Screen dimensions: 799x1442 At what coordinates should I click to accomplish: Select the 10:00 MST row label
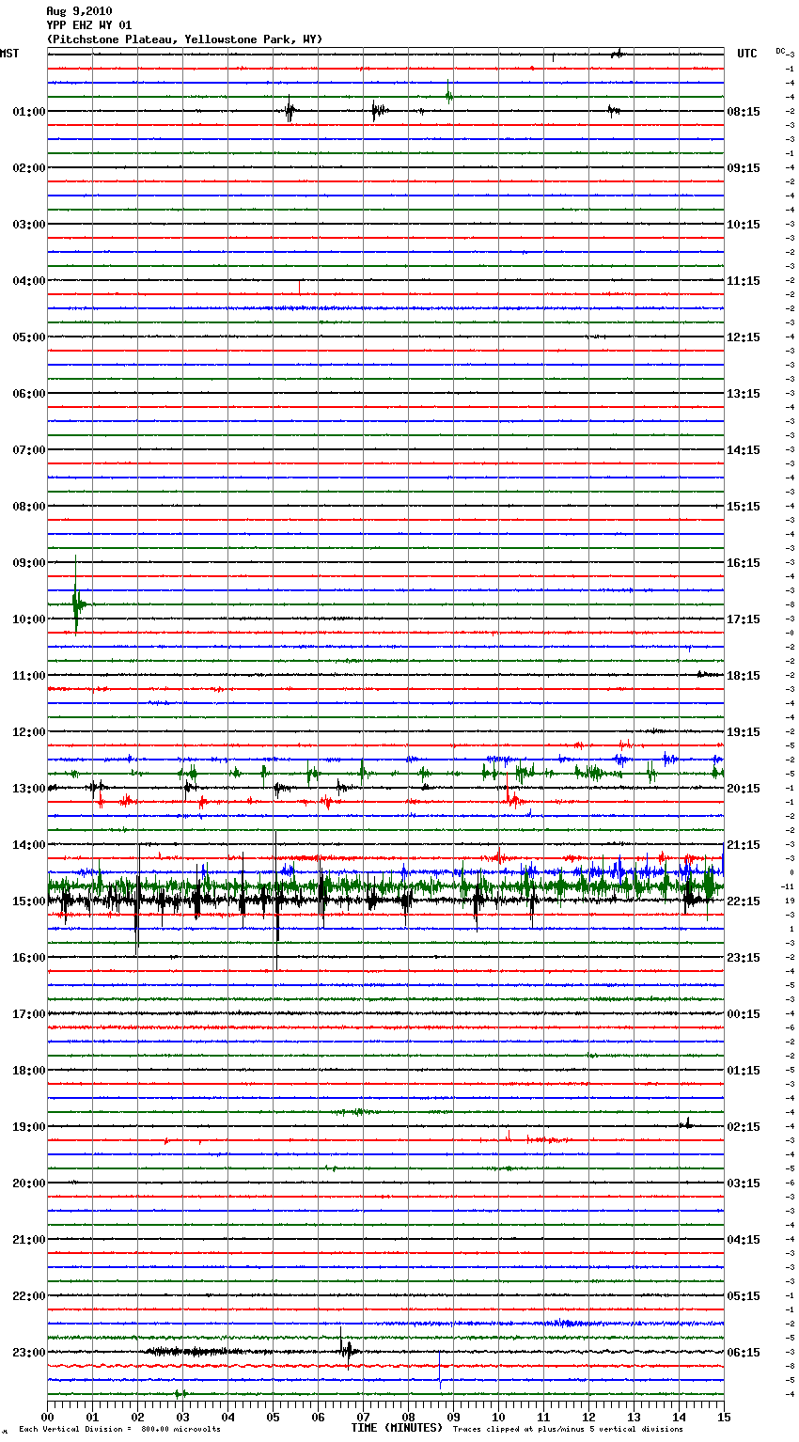pyautogui.click(x=29, y=619)
